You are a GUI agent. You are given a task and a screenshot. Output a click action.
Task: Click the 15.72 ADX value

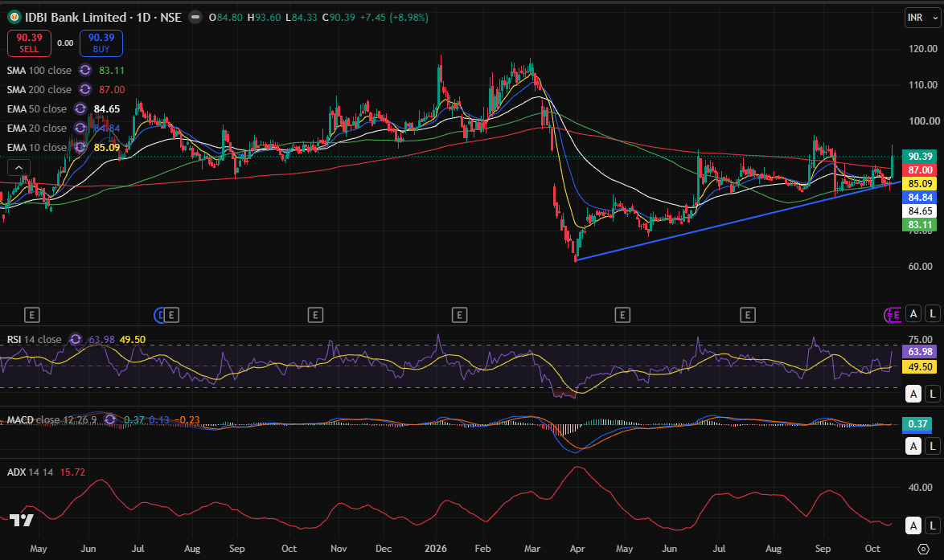click(x=72, y=472)
